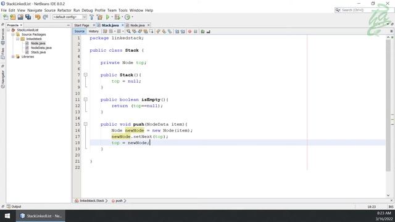Click the New Project toolbar icon
395x222 pixels.
(x=13, y=17)
